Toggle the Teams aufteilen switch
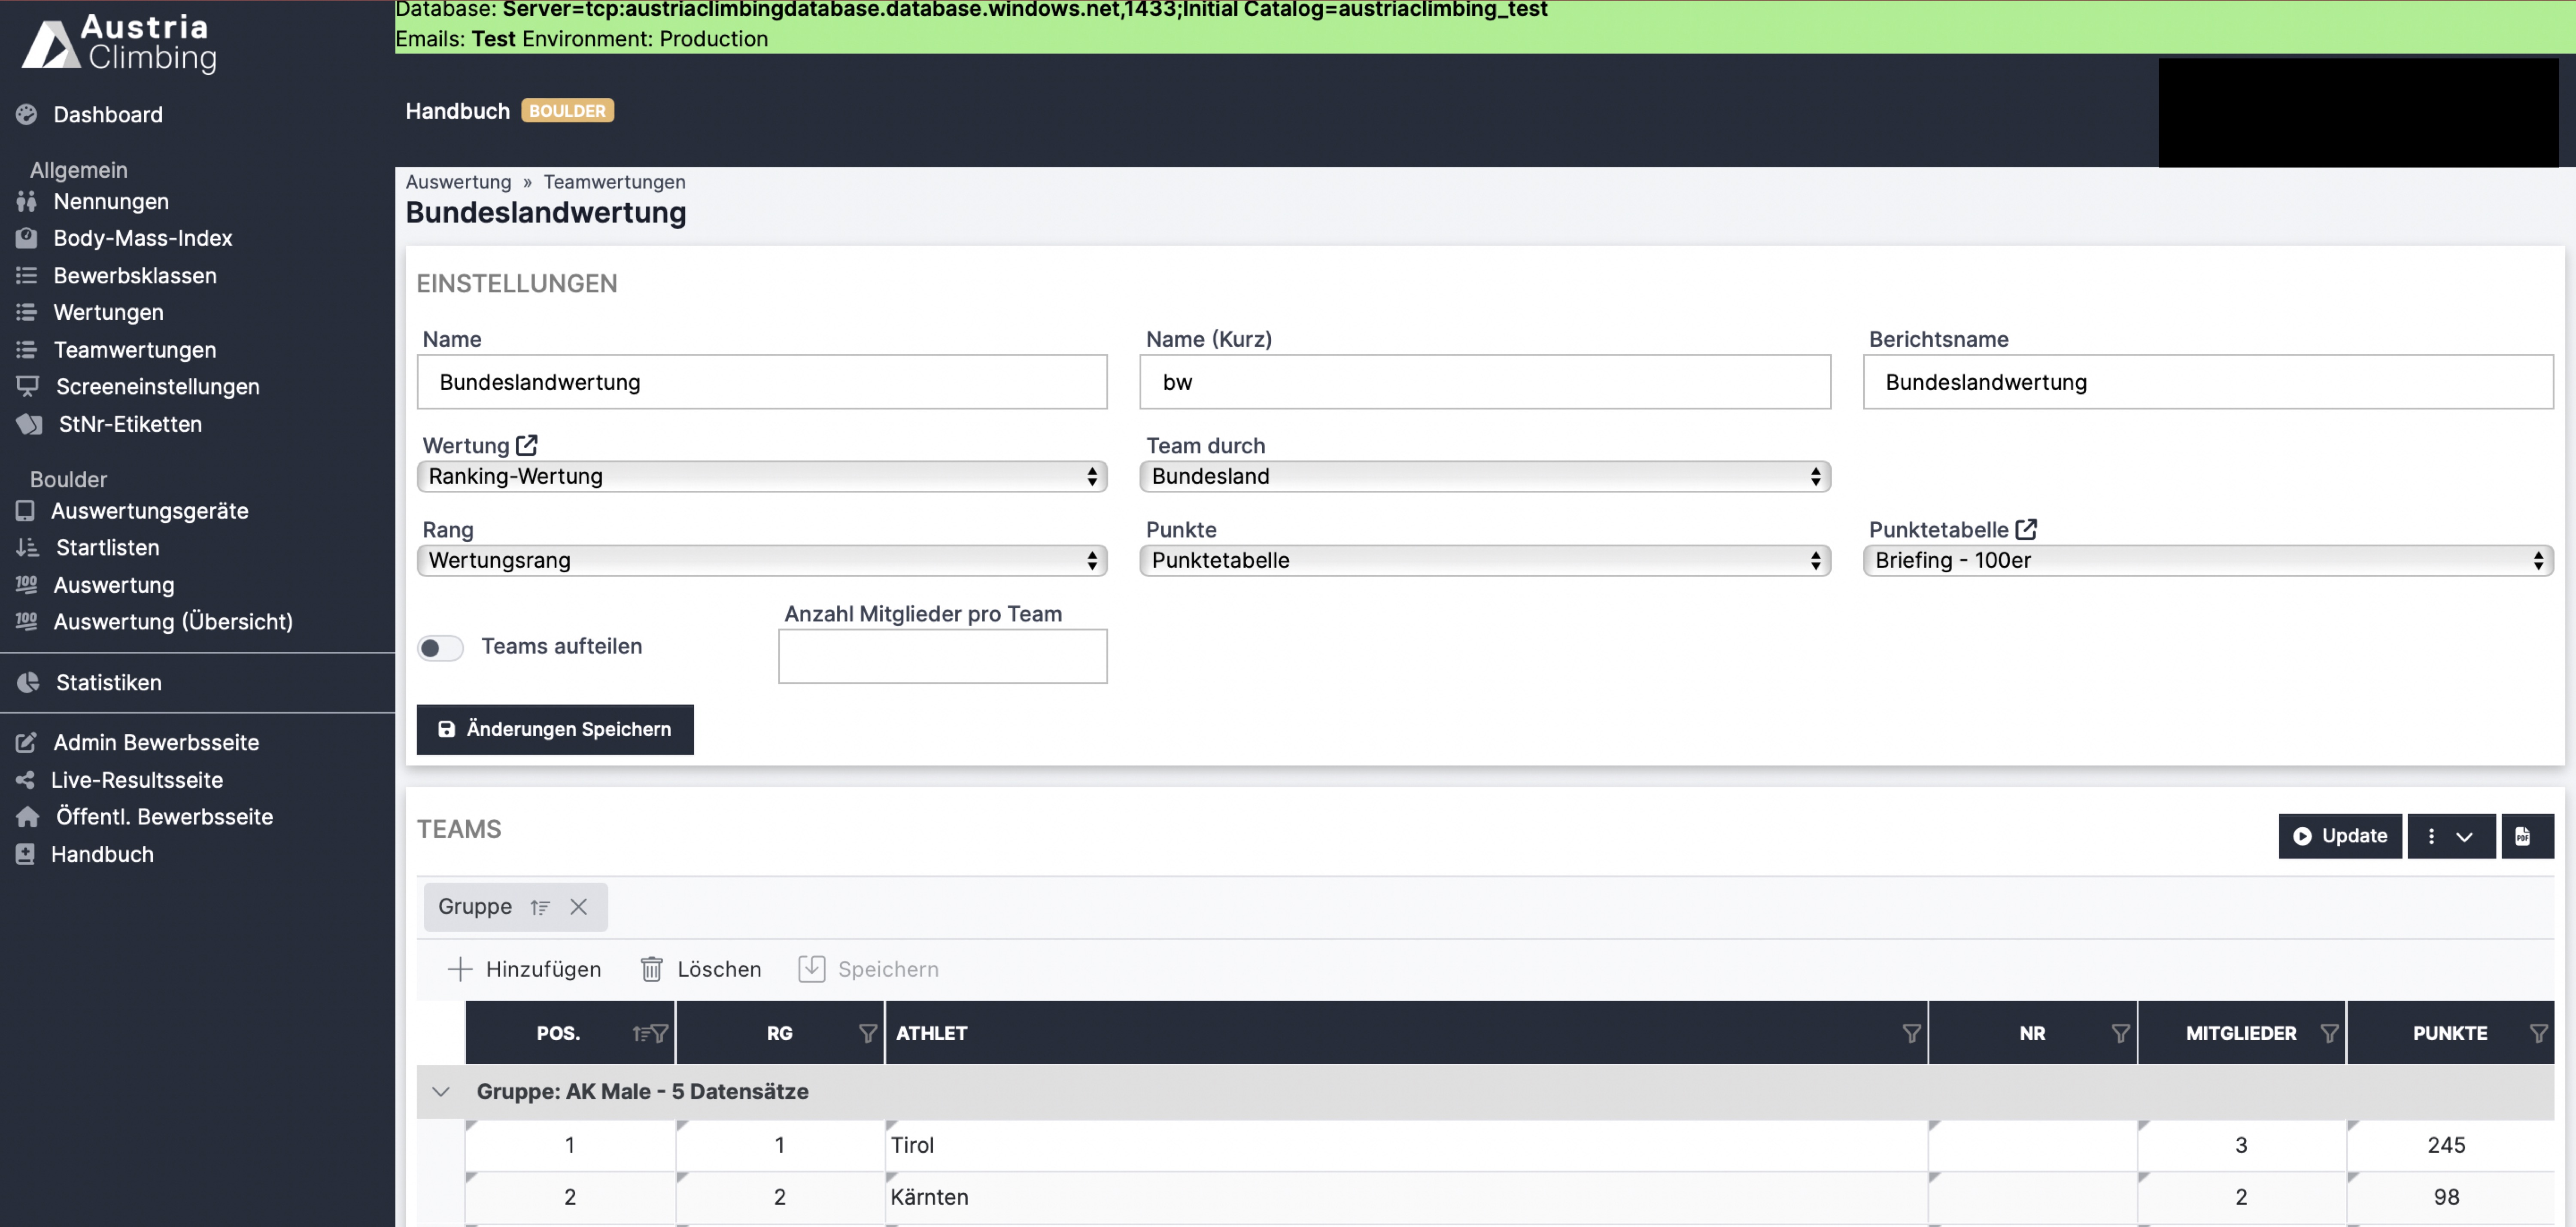This screenshot has height=1227, width=2576. click(440, 647)
